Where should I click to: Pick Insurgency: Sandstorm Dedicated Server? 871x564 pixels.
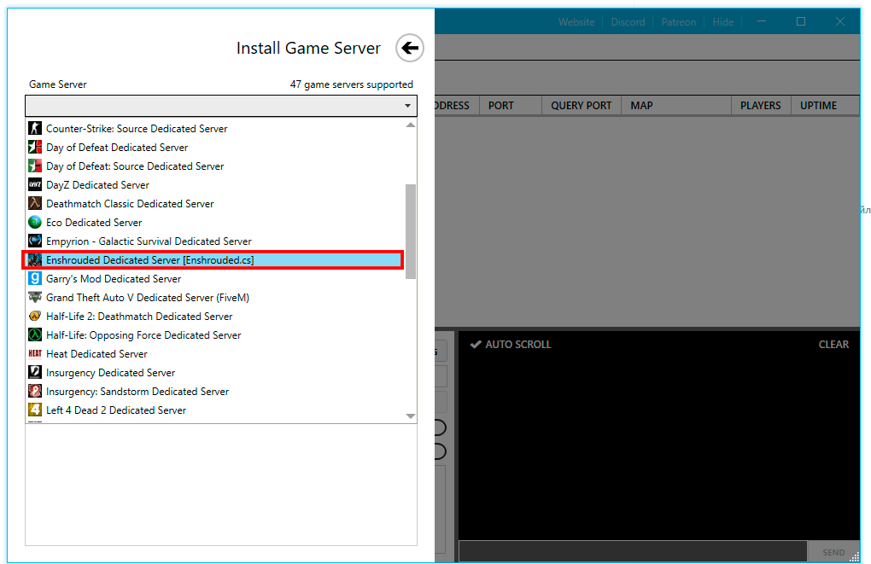point(215,392)
